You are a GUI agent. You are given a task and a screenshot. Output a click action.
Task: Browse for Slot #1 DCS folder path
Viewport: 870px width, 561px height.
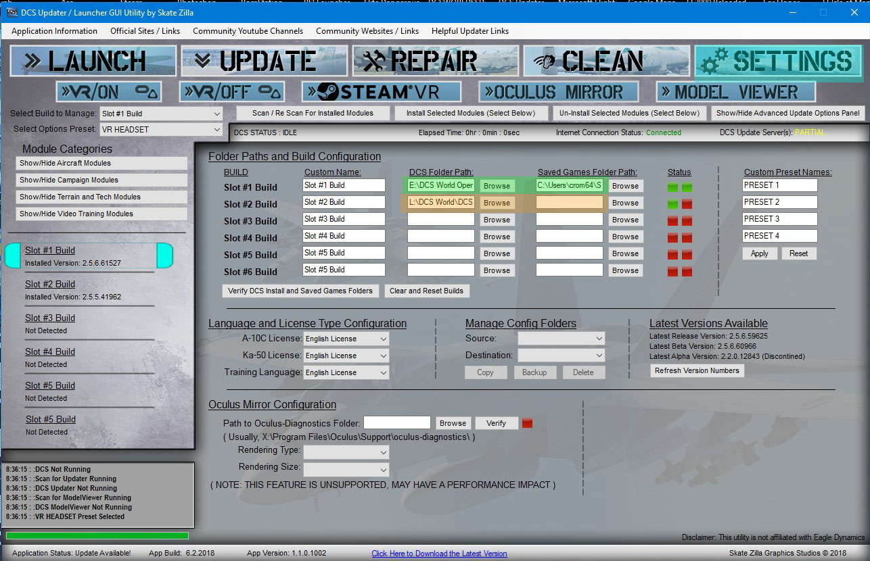pos(497,186)
